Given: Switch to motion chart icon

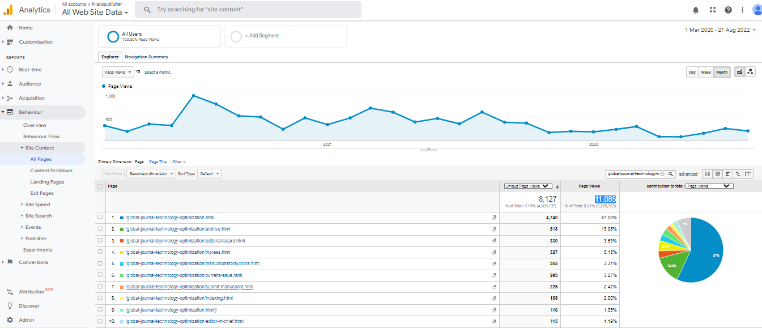Looking at the screenshot, I should click(750, 72).
